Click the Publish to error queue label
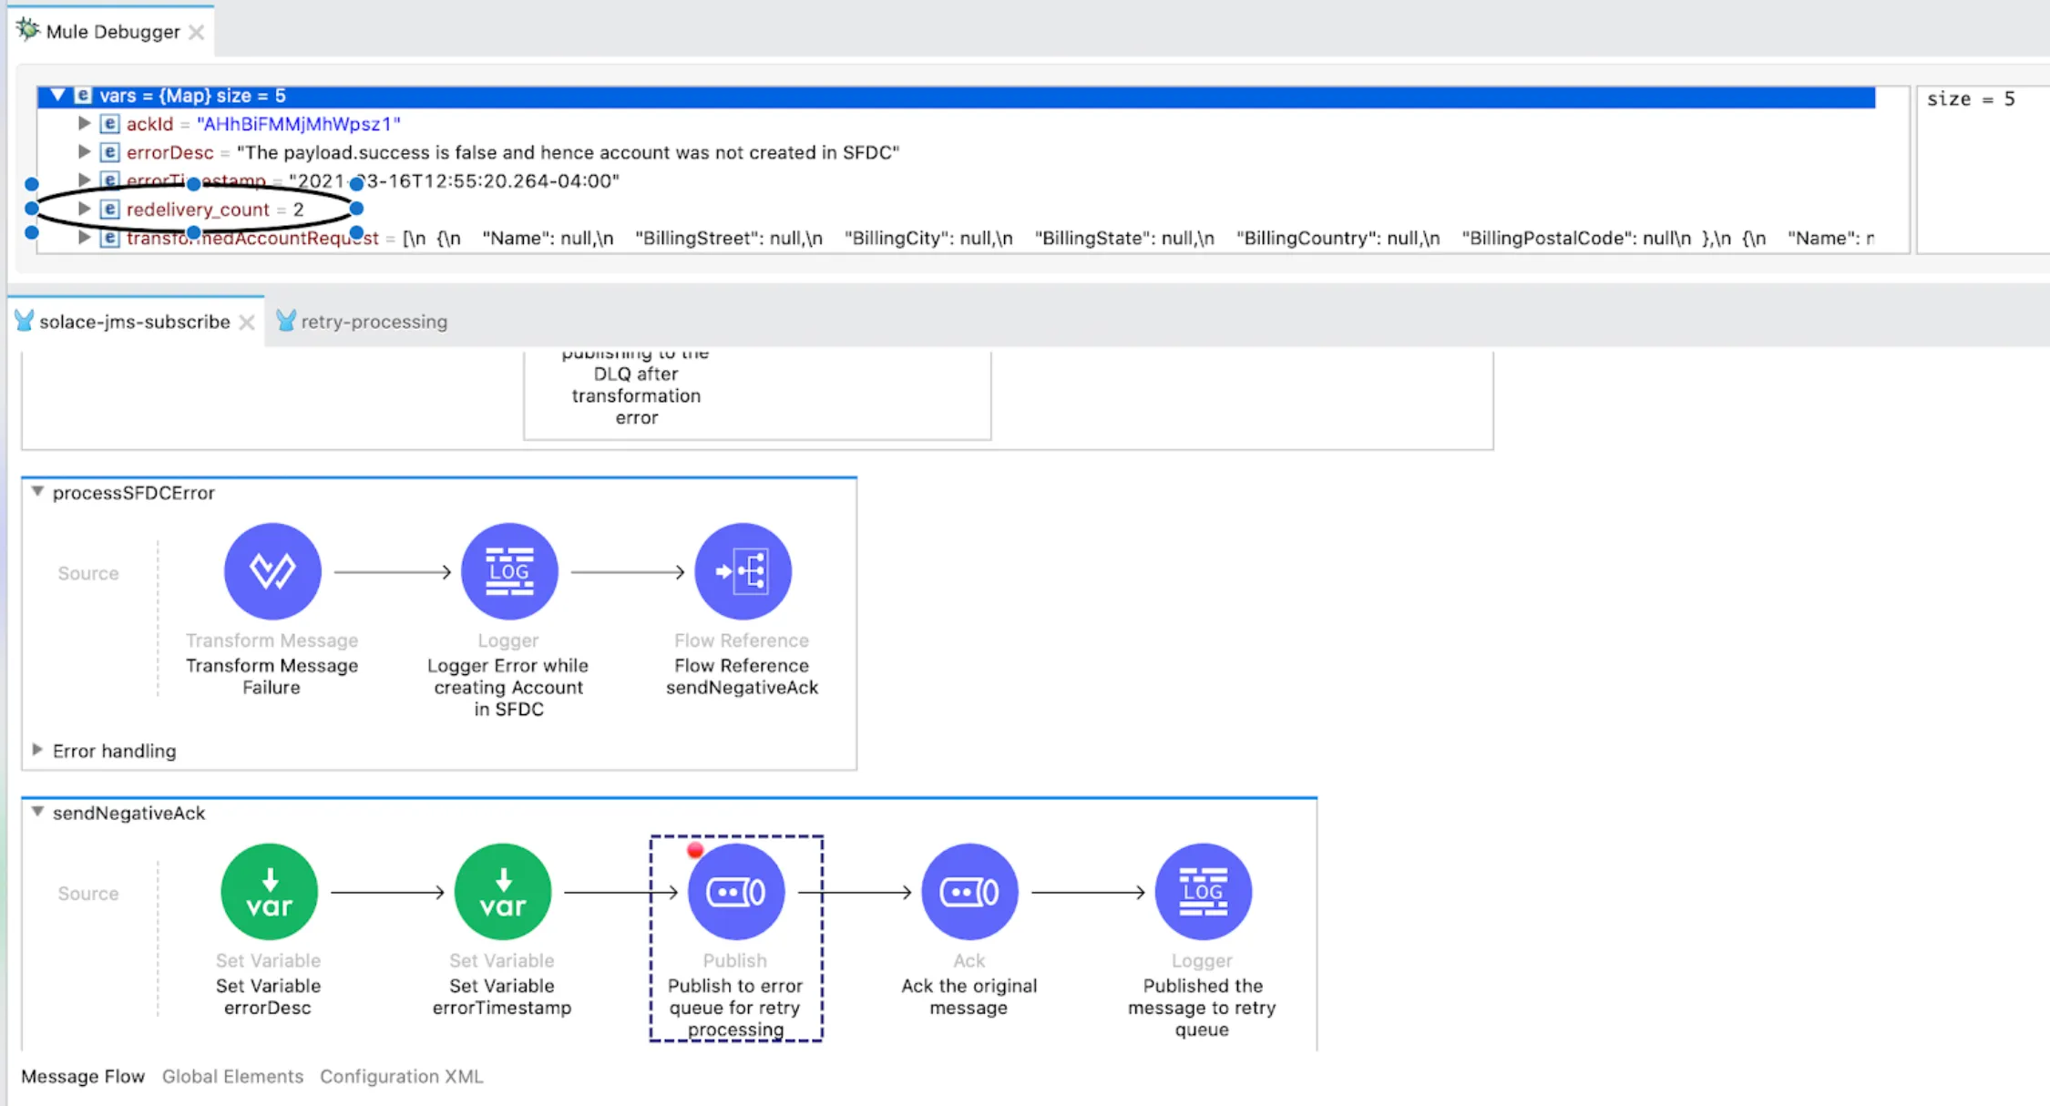The width and height of the screenshot is (2050, 1106). click(x=735, y=1008)
